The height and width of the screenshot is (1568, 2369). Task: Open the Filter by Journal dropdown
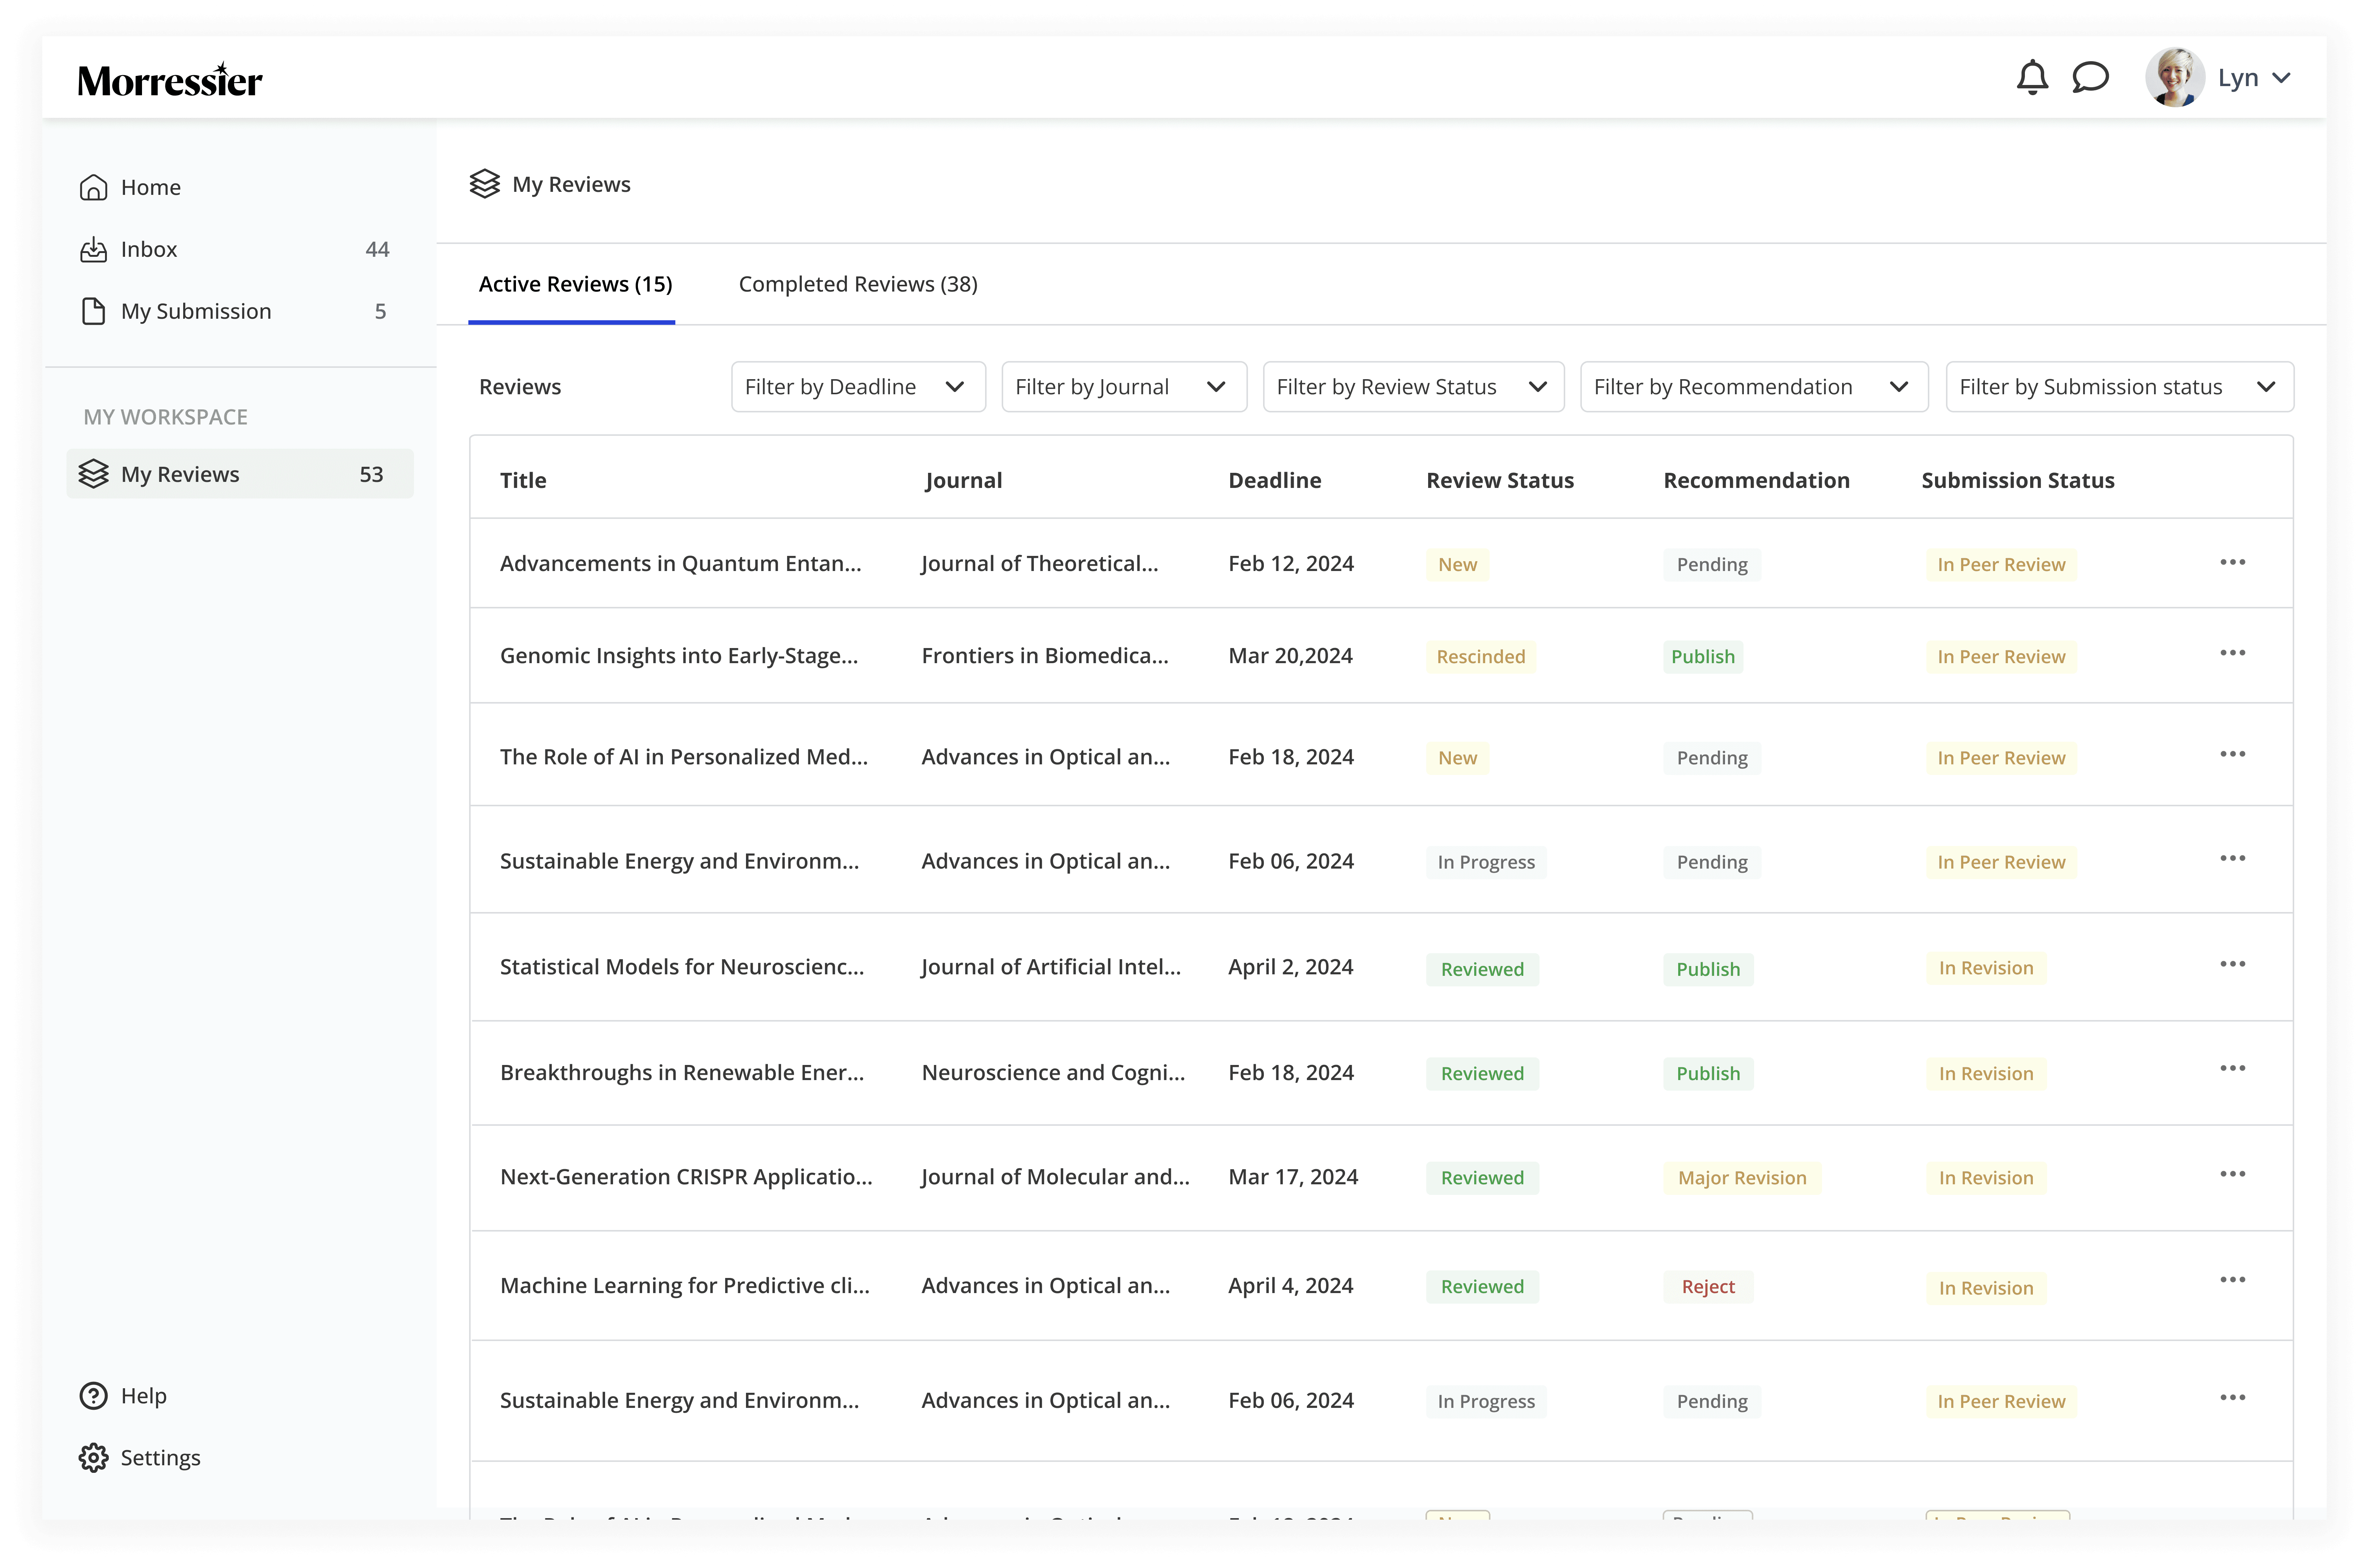[x=1124, y=387]
